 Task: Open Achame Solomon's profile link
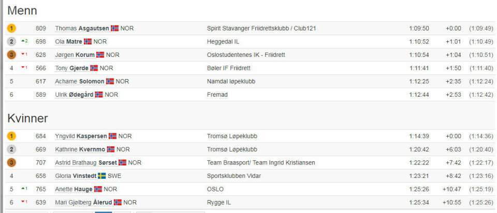pos(79,82)
